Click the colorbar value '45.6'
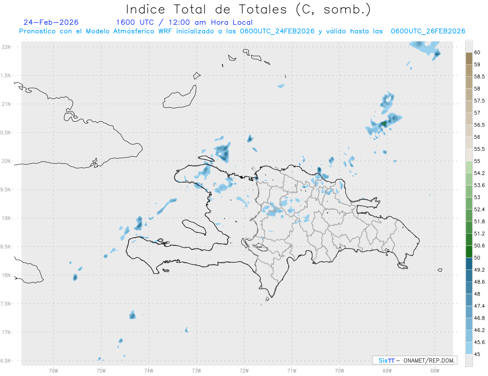 (479, 342)
